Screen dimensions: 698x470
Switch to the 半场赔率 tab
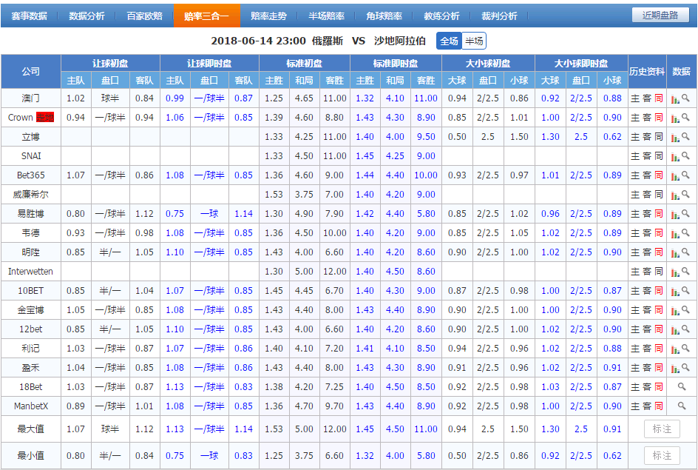(x=326, y=16)
